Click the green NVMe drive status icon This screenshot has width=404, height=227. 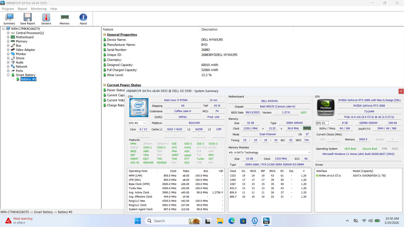pyautogui.click(x=317, y=176)
